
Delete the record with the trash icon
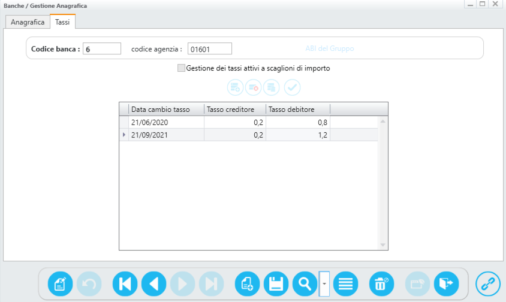tap(381, 283)
